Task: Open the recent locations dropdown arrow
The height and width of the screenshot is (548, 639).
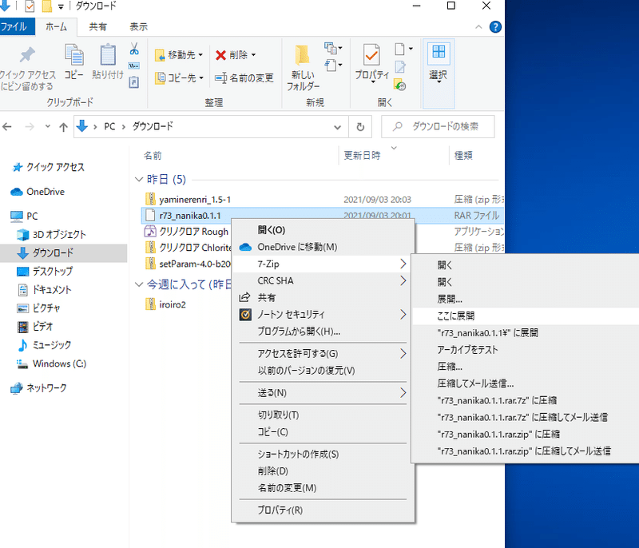Action: click(48, 127)
